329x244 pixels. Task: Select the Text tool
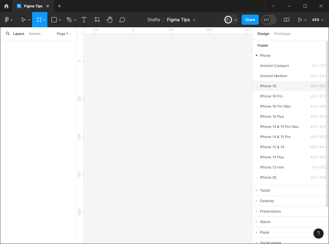pyautogui.click(x=84, y=20)
